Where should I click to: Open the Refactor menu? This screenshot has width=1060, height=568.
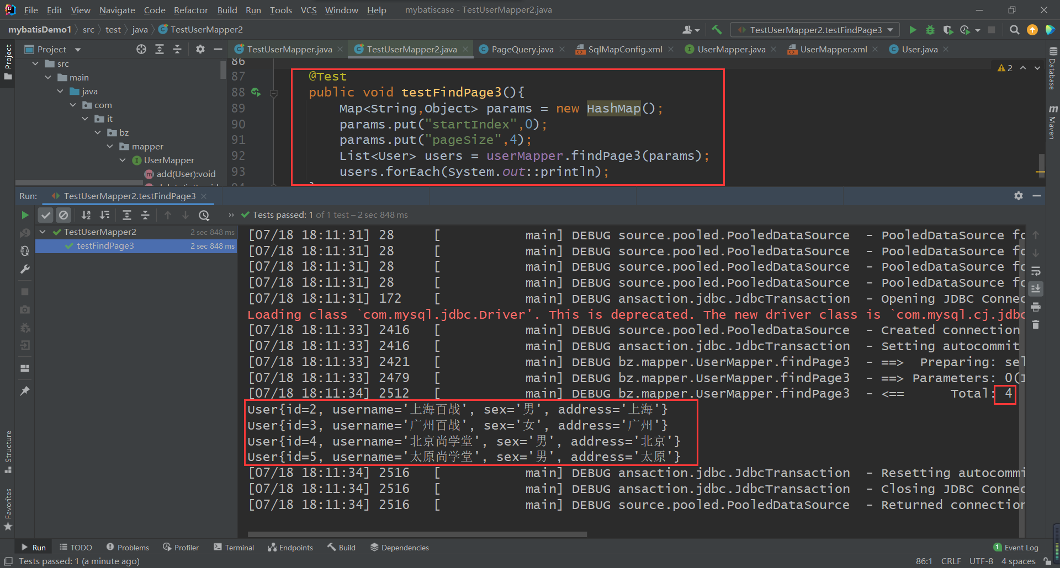190,10
